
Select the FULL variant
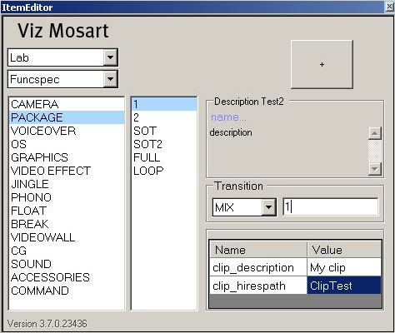(164, 157)
